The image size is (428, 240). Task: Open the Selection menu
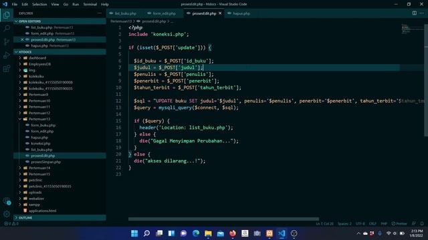click(39, 5)
